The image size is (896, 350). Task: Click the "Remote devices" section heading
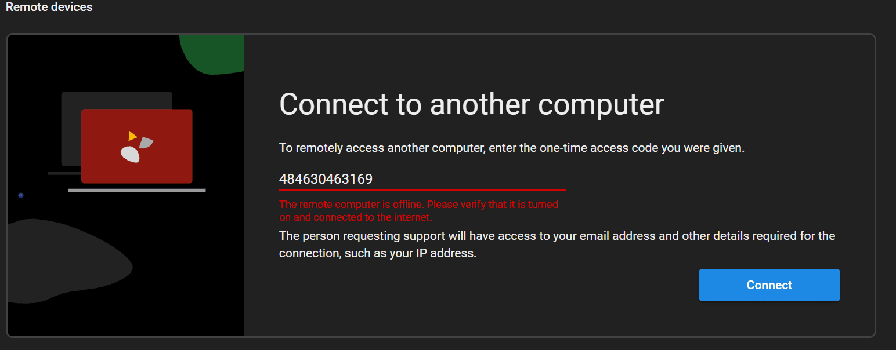pyautogui.click(x=49, y=8)
